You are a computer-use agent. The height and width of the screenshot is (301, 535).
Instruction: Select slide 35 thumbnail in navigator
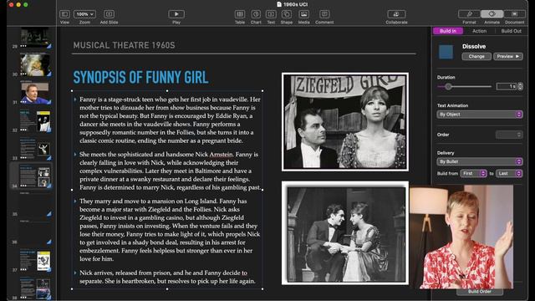click(x=35, y=205)
